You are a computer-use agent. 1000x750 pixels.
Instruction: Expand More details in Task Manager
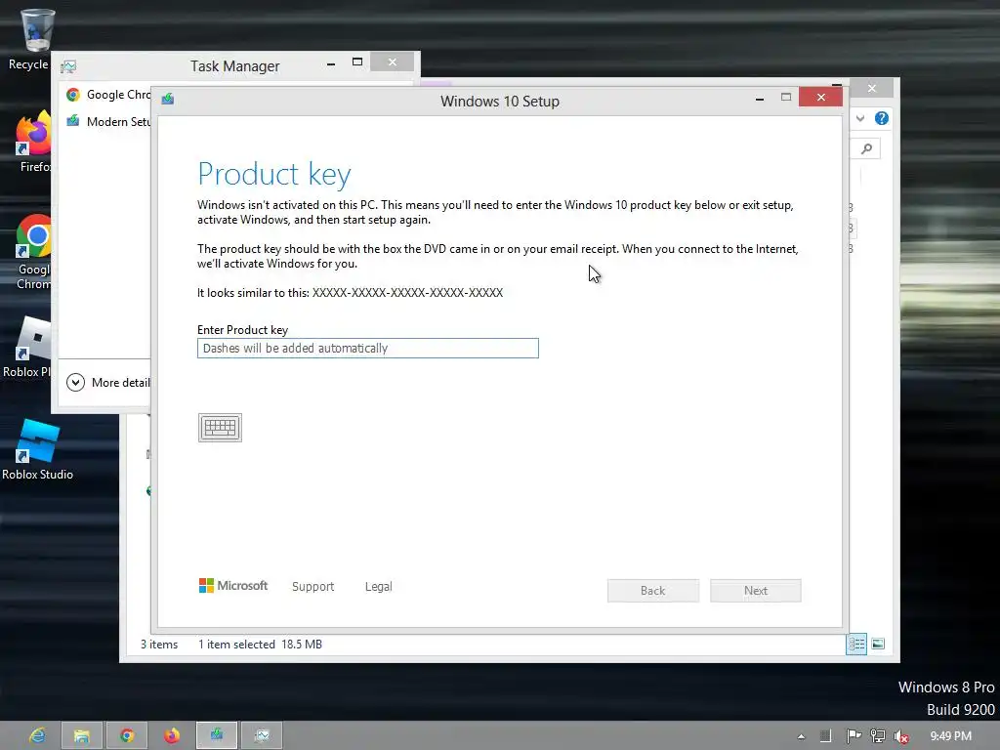75,382
